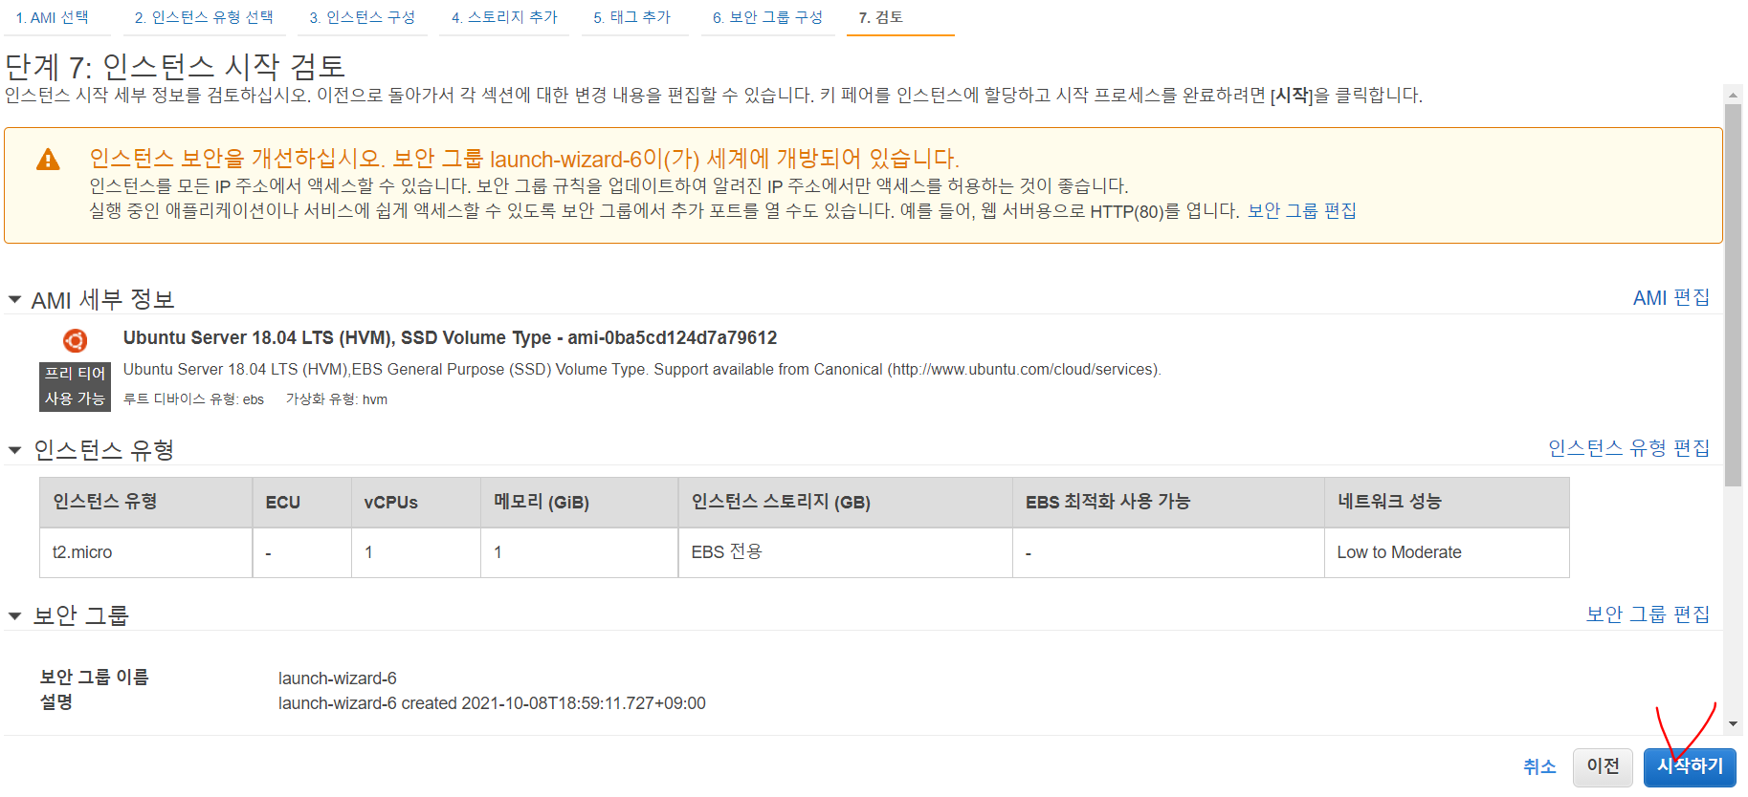Viewport: 1748px width, 797px height.
Task: Click the 인스턴스 스토리지 (GB) header
Action: tap(846, 503)
